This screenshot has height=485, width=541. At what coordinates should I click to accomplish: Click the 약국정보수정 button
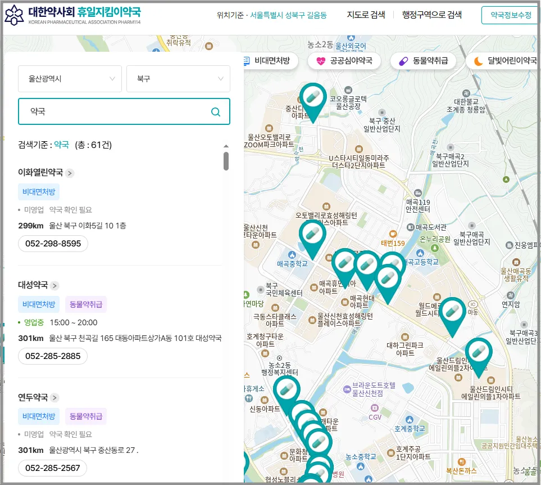click(511, 15)
